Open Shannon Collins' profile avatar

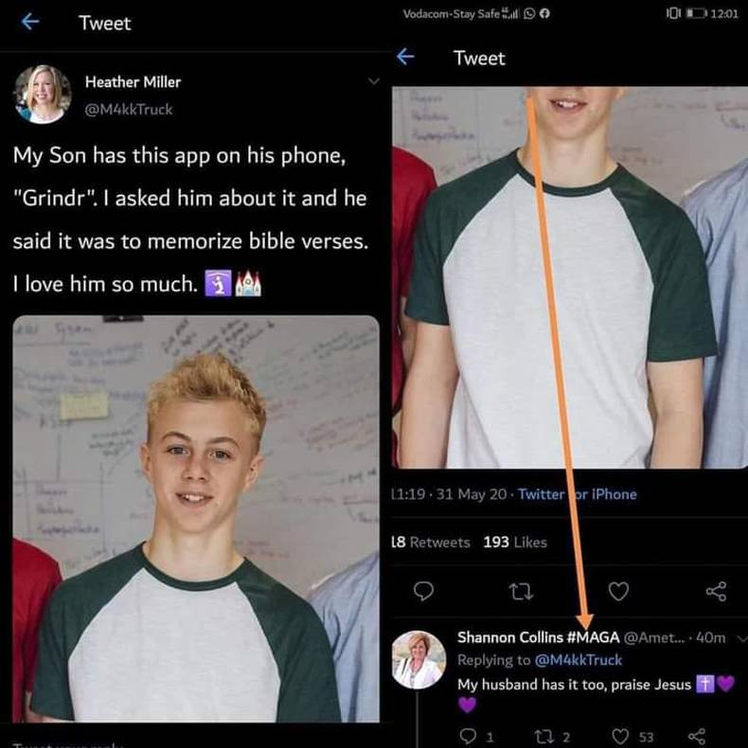(x=419, y=660)
